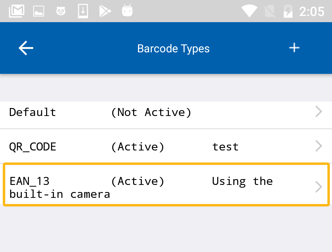Viewport: 332px width, 252px height.
Task: Open the QR_CODE barcode type entry
Action: point(33,147)
